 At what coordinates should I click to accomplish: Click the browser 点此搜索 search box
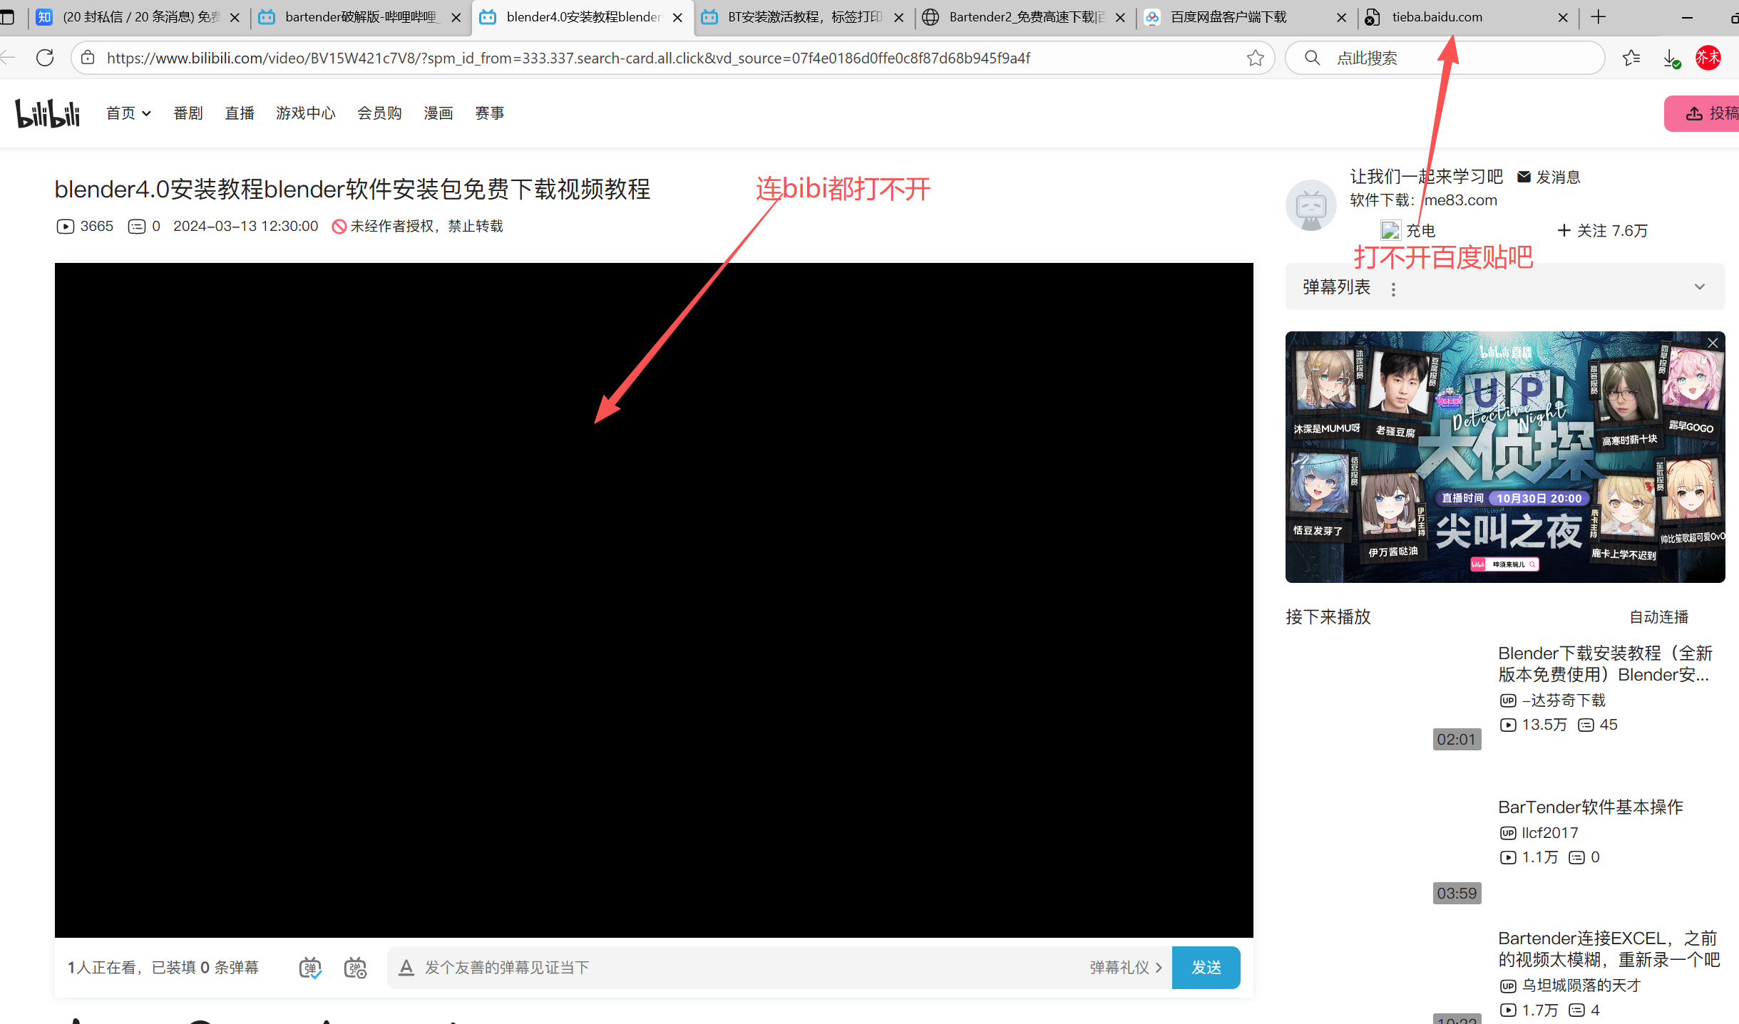click(1445, 58)
